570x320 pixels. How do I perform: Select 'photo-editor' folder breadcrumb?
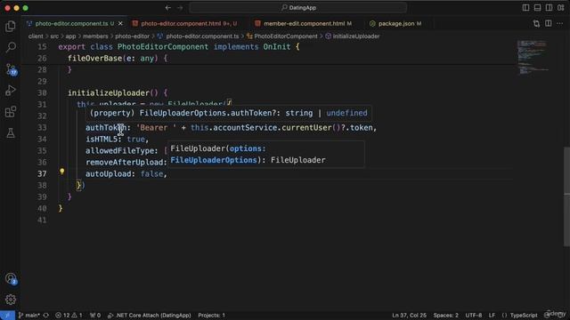[x=133, y=36]
